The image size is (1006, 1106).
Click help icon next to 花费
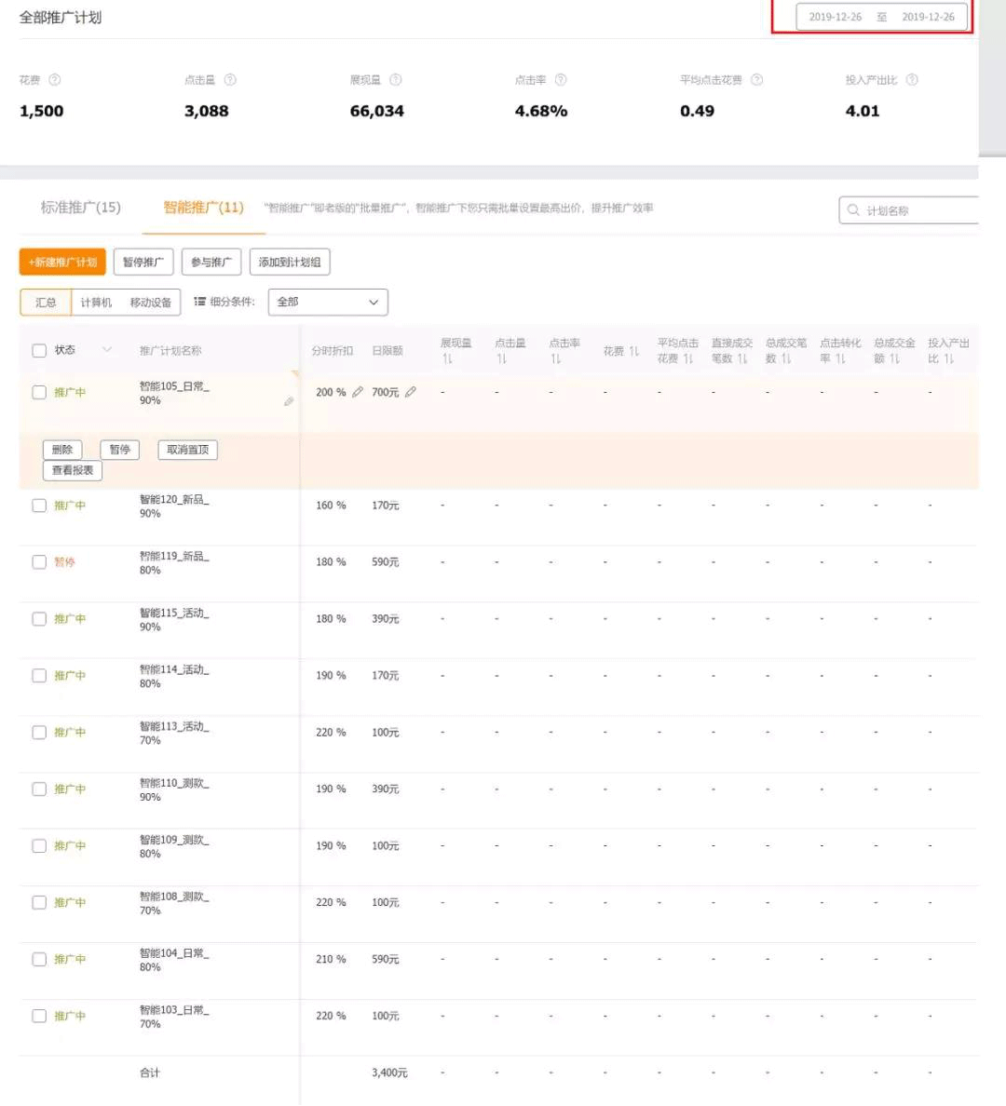(x=55, y=80)
